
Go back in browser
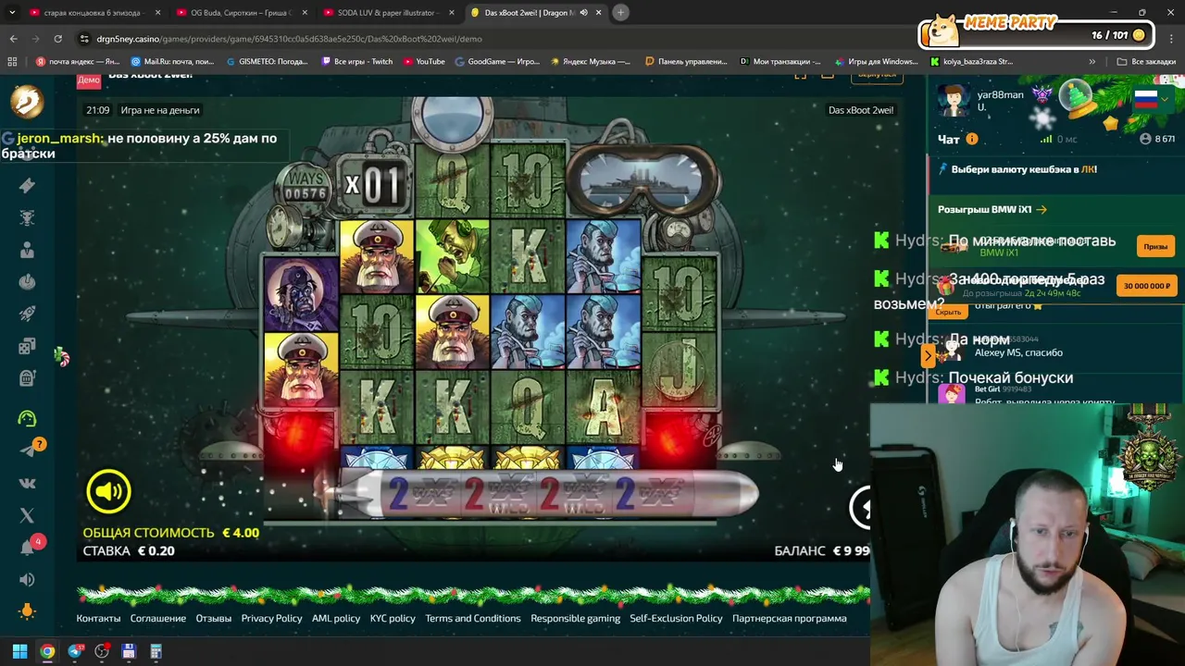pos(13,39)
